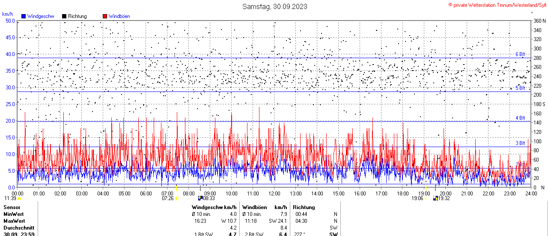
Task: Click the 08:33 moon time text
Action: tap(209, 198)
